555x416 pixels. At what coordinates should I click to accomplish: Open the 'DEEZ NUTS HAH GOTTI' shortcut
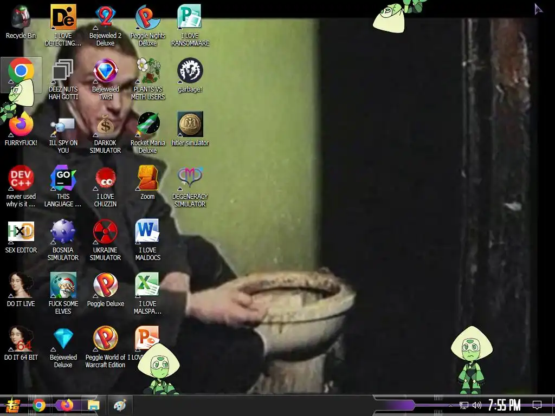[63, 79]
